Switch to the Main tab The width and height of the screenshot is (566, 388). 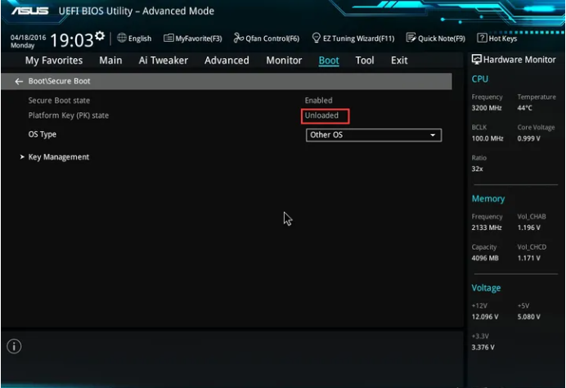click(x=110, y=61)
